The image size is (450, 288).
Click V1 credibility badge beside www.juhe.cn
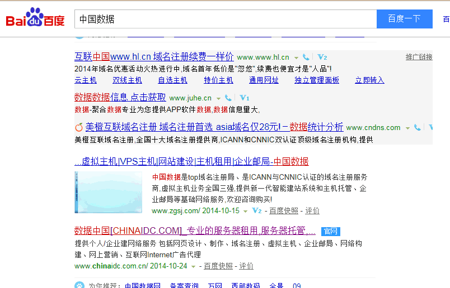pyautogui.click(x=245, y=98)
